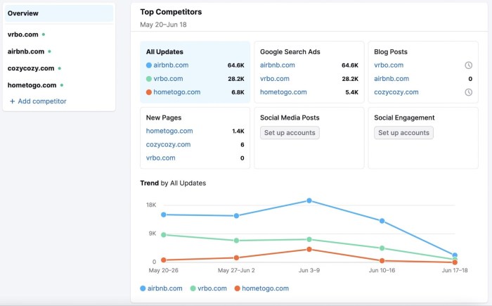The width and height of the screenshot is (492, 306).
Task: Click Set up accounts under Social Engagement
Action: click(x=403, y=132)
